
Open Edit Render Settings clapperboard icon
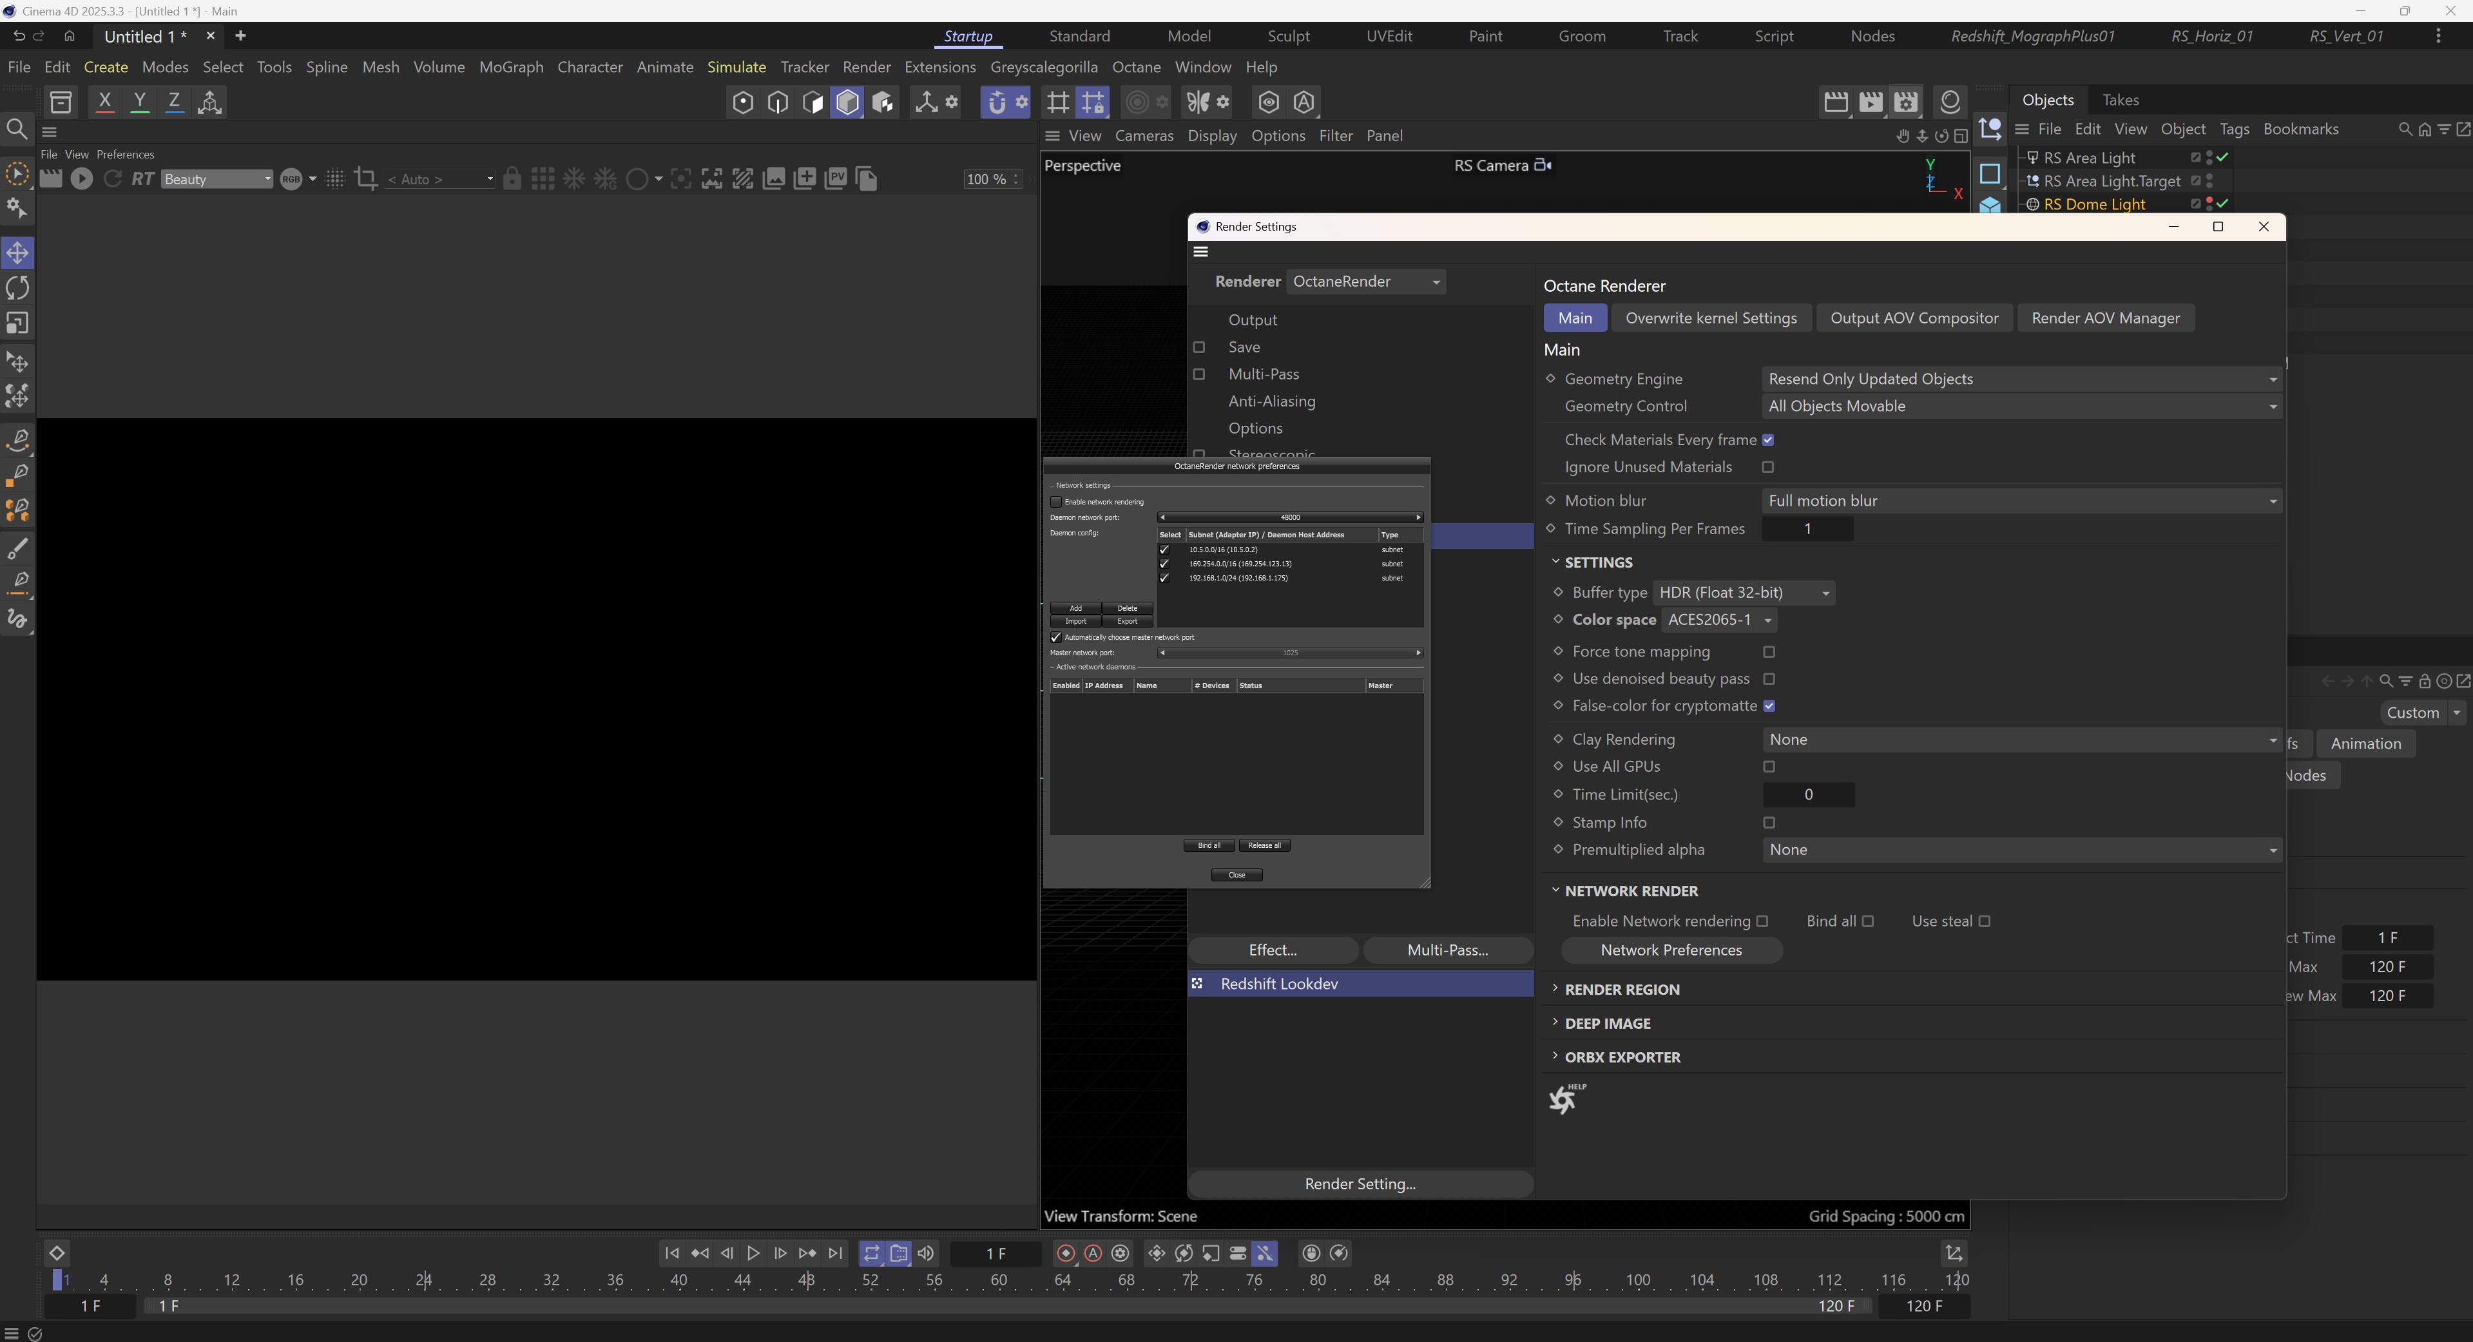[x=1907, y=102]
